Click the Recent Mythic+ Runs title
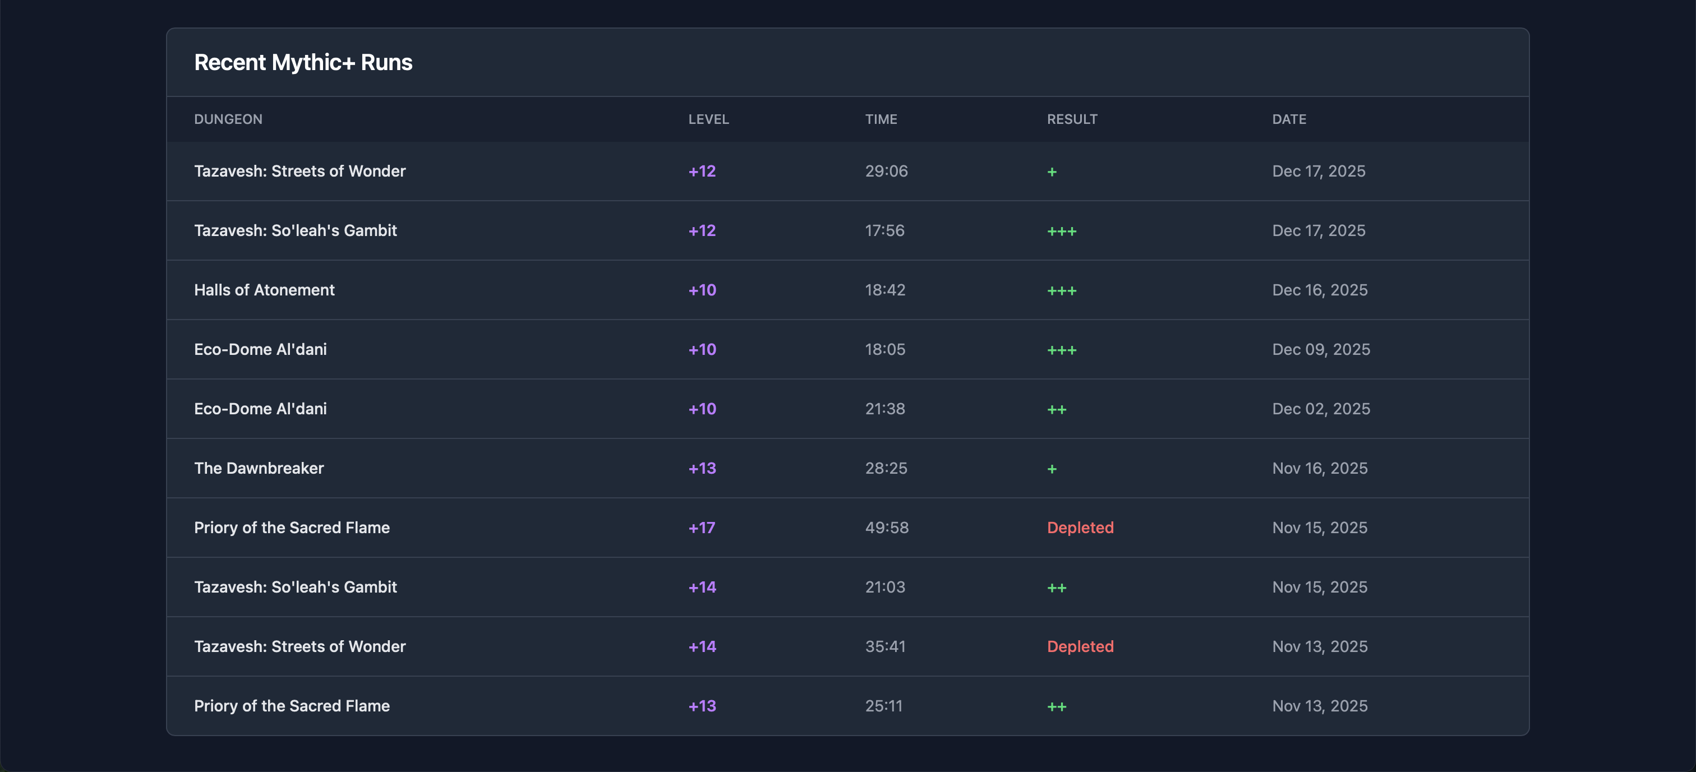 (x=303, y=62)
